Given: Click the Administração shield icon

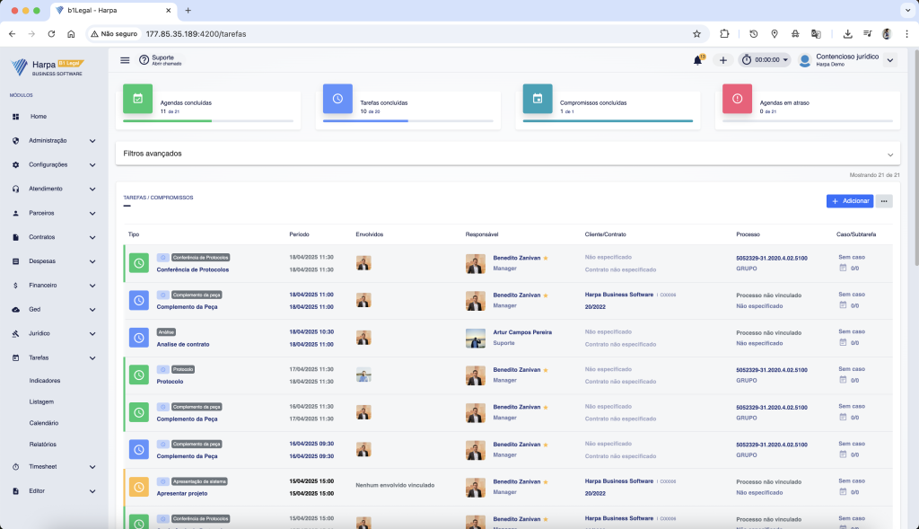Looking at the screenshot, I should [16, 141].
